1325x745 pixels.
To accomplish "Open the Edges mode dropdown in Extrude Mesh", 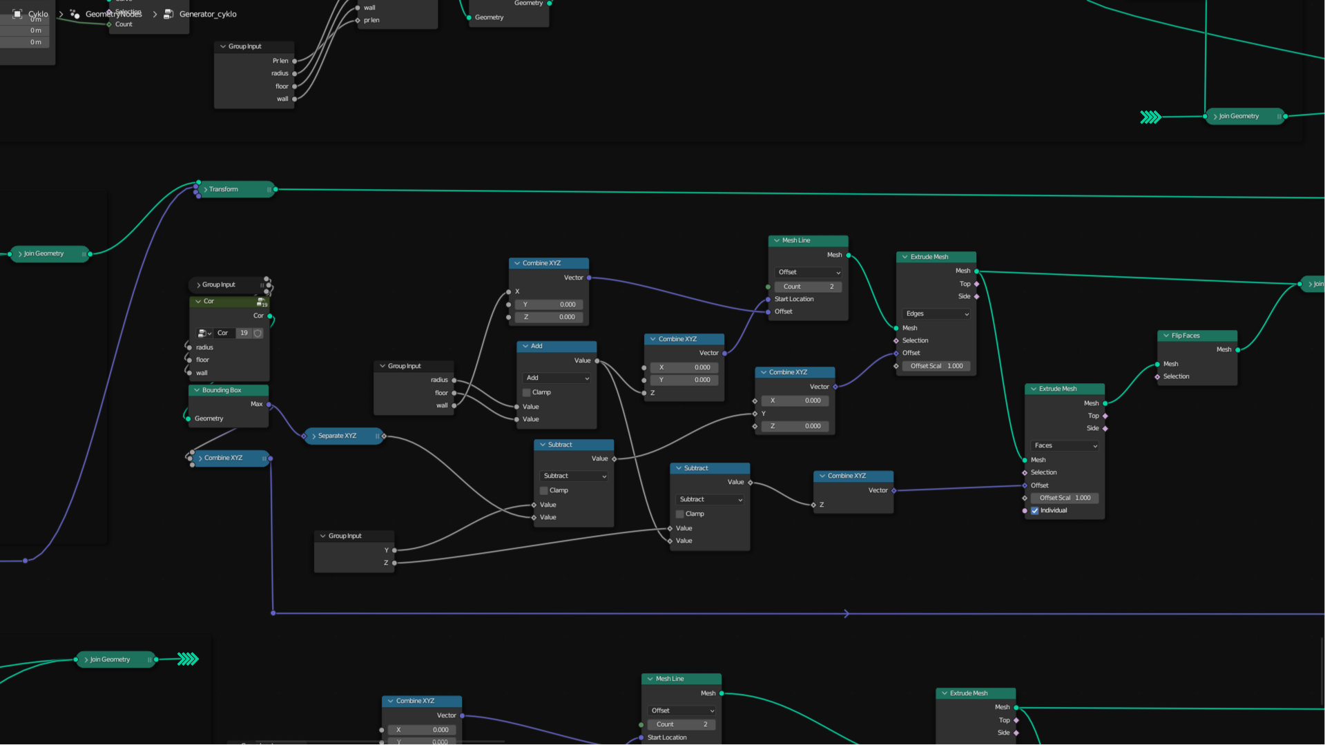I will tap(936, 313).
